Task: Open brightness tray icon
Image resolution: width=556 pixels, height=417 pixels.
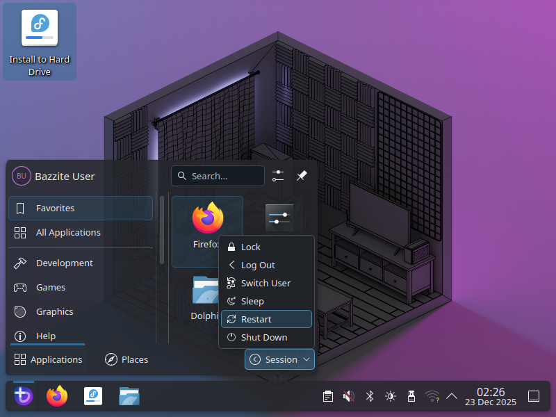Action: tap(391, 396)
